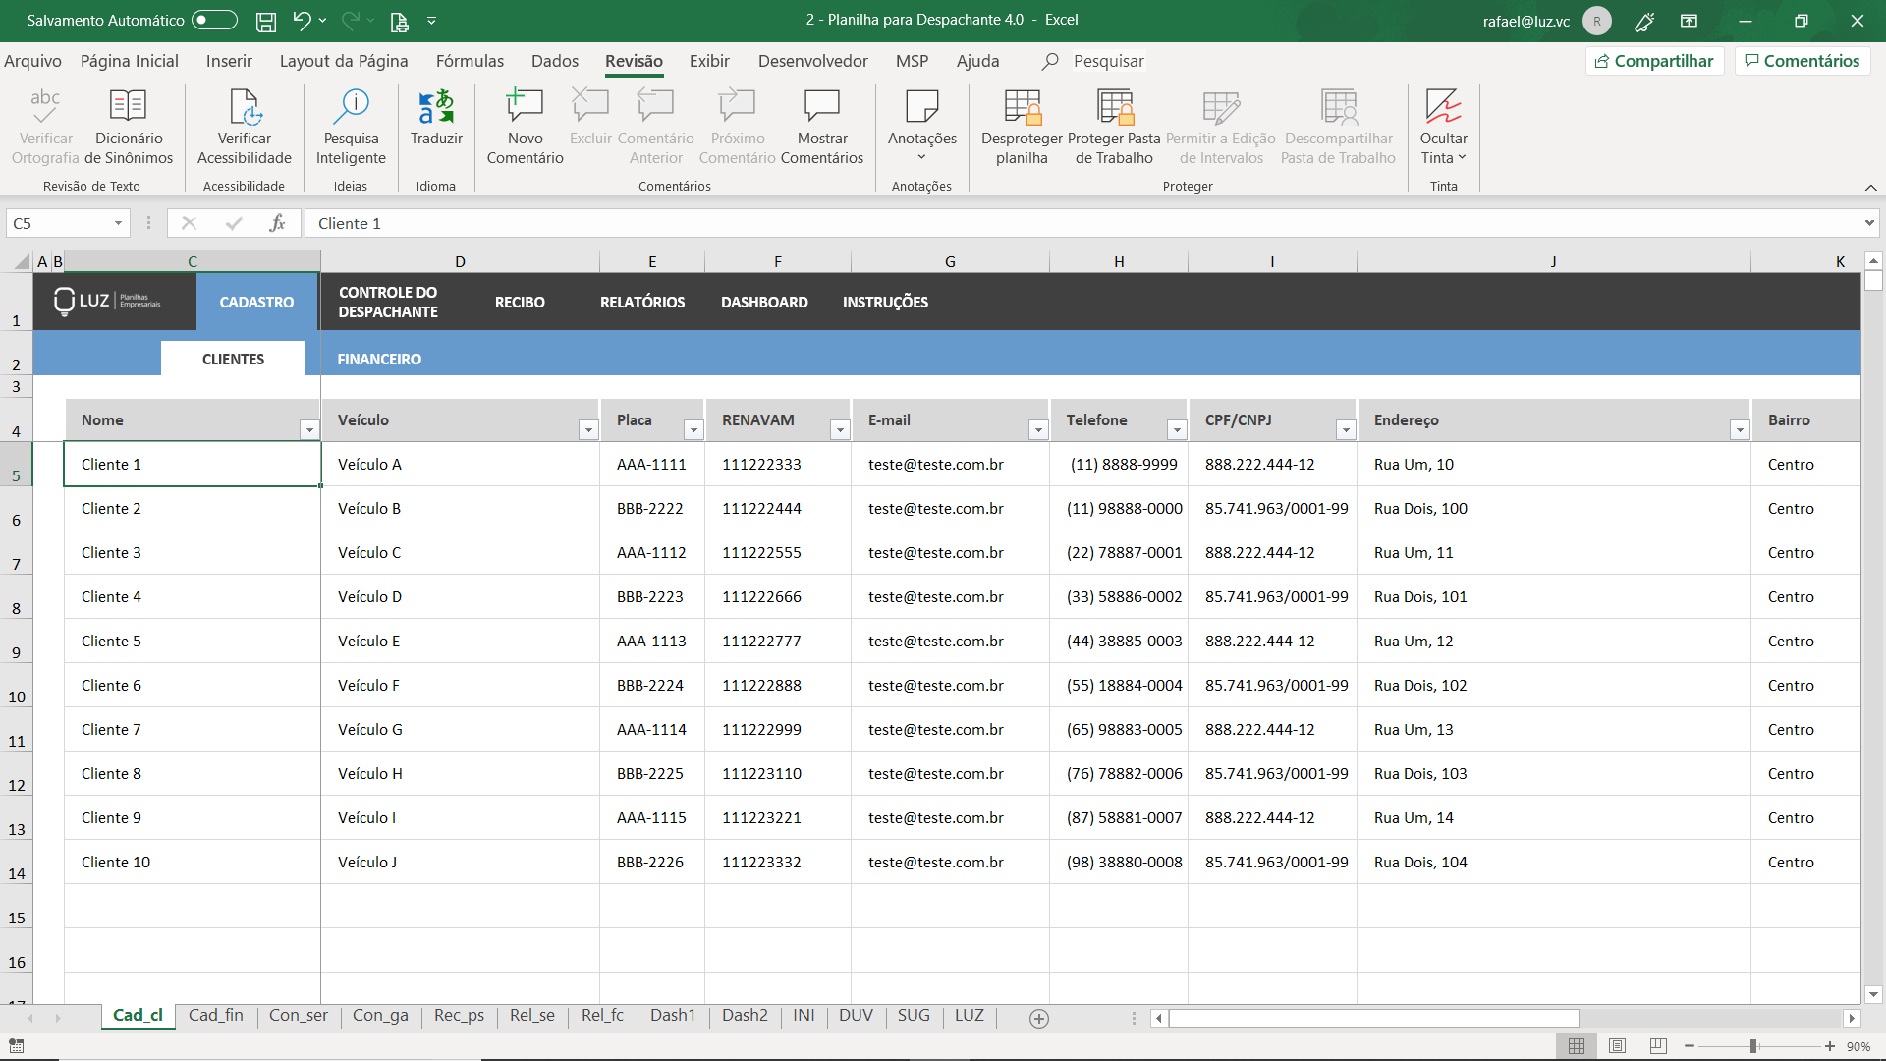
Task: Collapse the ribbon with the chevron
Action: click(x=1870, y=188)
